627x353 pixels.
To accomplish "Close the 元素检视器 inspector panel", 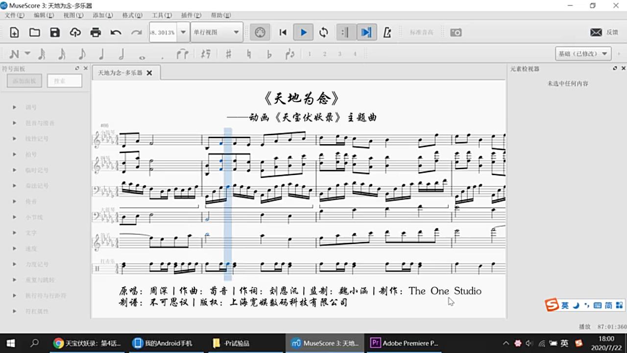I will click(623, 69).
